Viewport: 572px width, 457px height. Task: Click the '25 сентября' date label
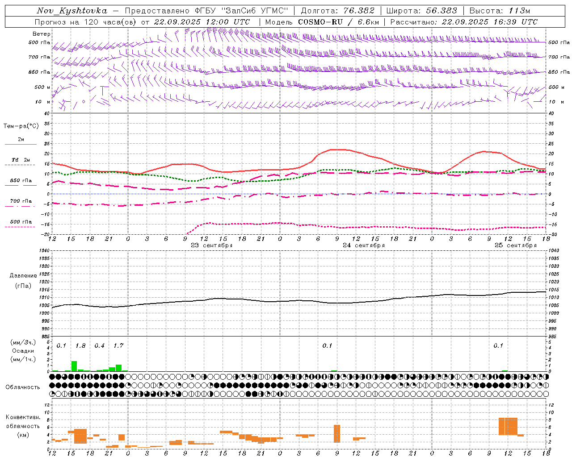pyautogui.click(x=516, y=245)
